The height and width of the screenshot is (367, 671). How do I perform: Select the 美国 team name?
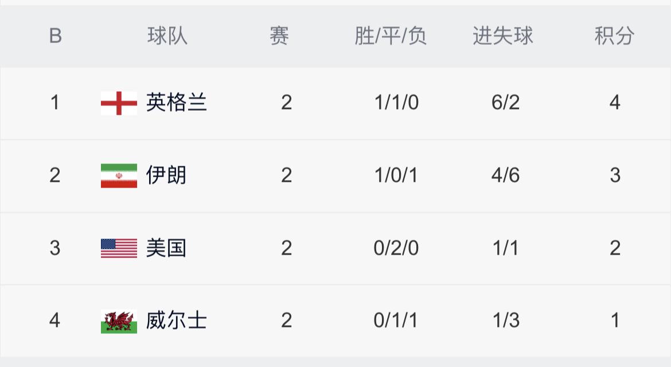pos(166,248)
